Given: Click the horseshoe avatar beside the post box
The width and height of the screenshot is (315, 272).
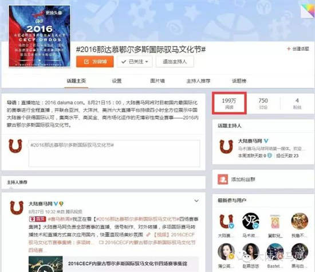Looking at the screenshot, I should (15, 146).
